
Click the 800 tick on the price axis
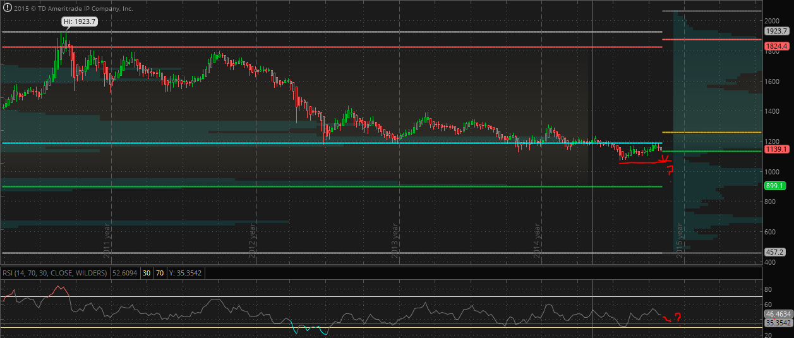pyautogui.click(x=771, y=202)
